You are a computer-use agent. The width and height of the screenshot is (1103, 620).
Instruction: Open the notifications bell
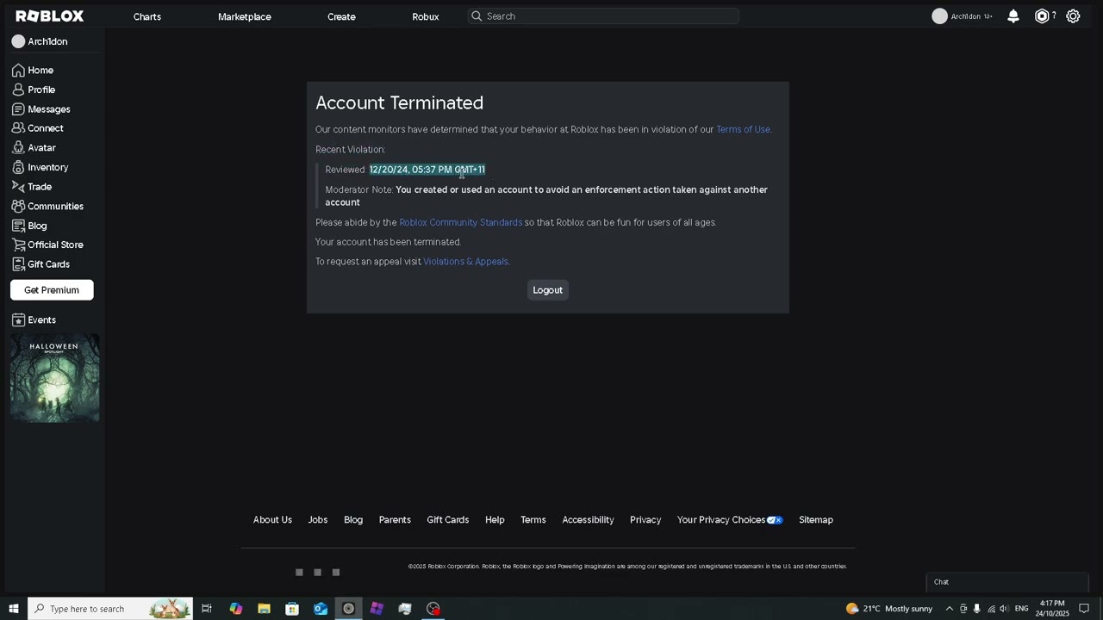pyautogui.click(x=1013, y=16)
